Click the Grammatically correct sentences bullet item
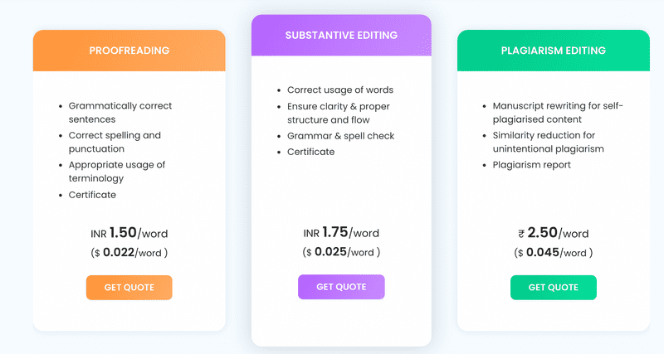664x354 pixels. [120, 112]
